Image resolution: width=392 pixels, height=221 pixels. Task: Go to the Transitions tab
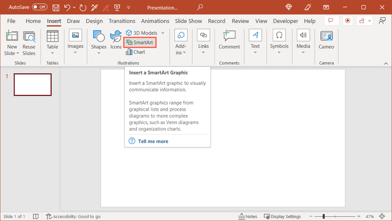pos(122,21)
